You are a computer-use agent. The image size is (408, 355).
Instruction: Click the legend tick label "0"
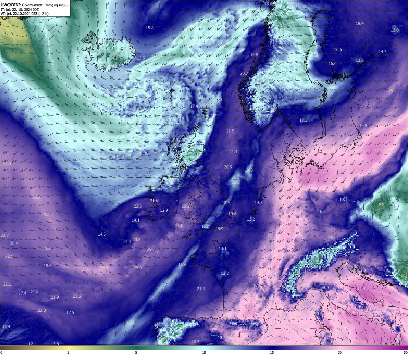[x=1, y=352]
